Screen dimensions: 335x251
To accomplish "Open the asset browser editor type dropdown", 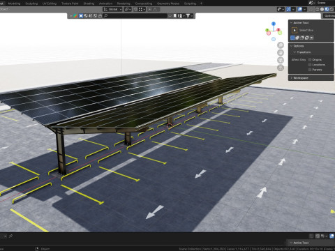I will 71,16.
